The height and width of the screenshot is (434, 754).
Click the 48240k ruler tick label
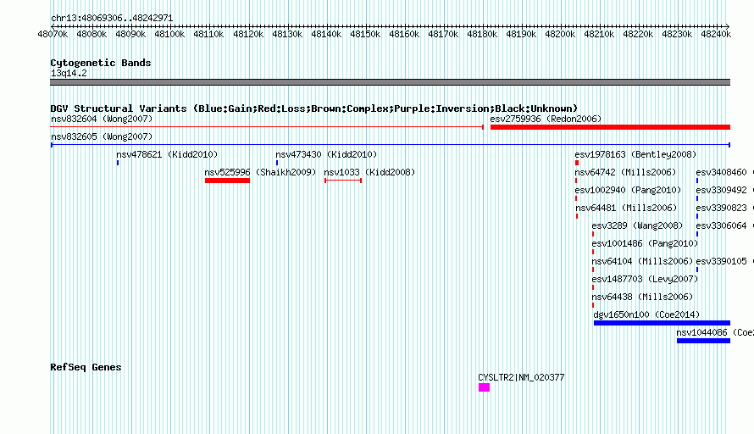(x=716, y=34)
